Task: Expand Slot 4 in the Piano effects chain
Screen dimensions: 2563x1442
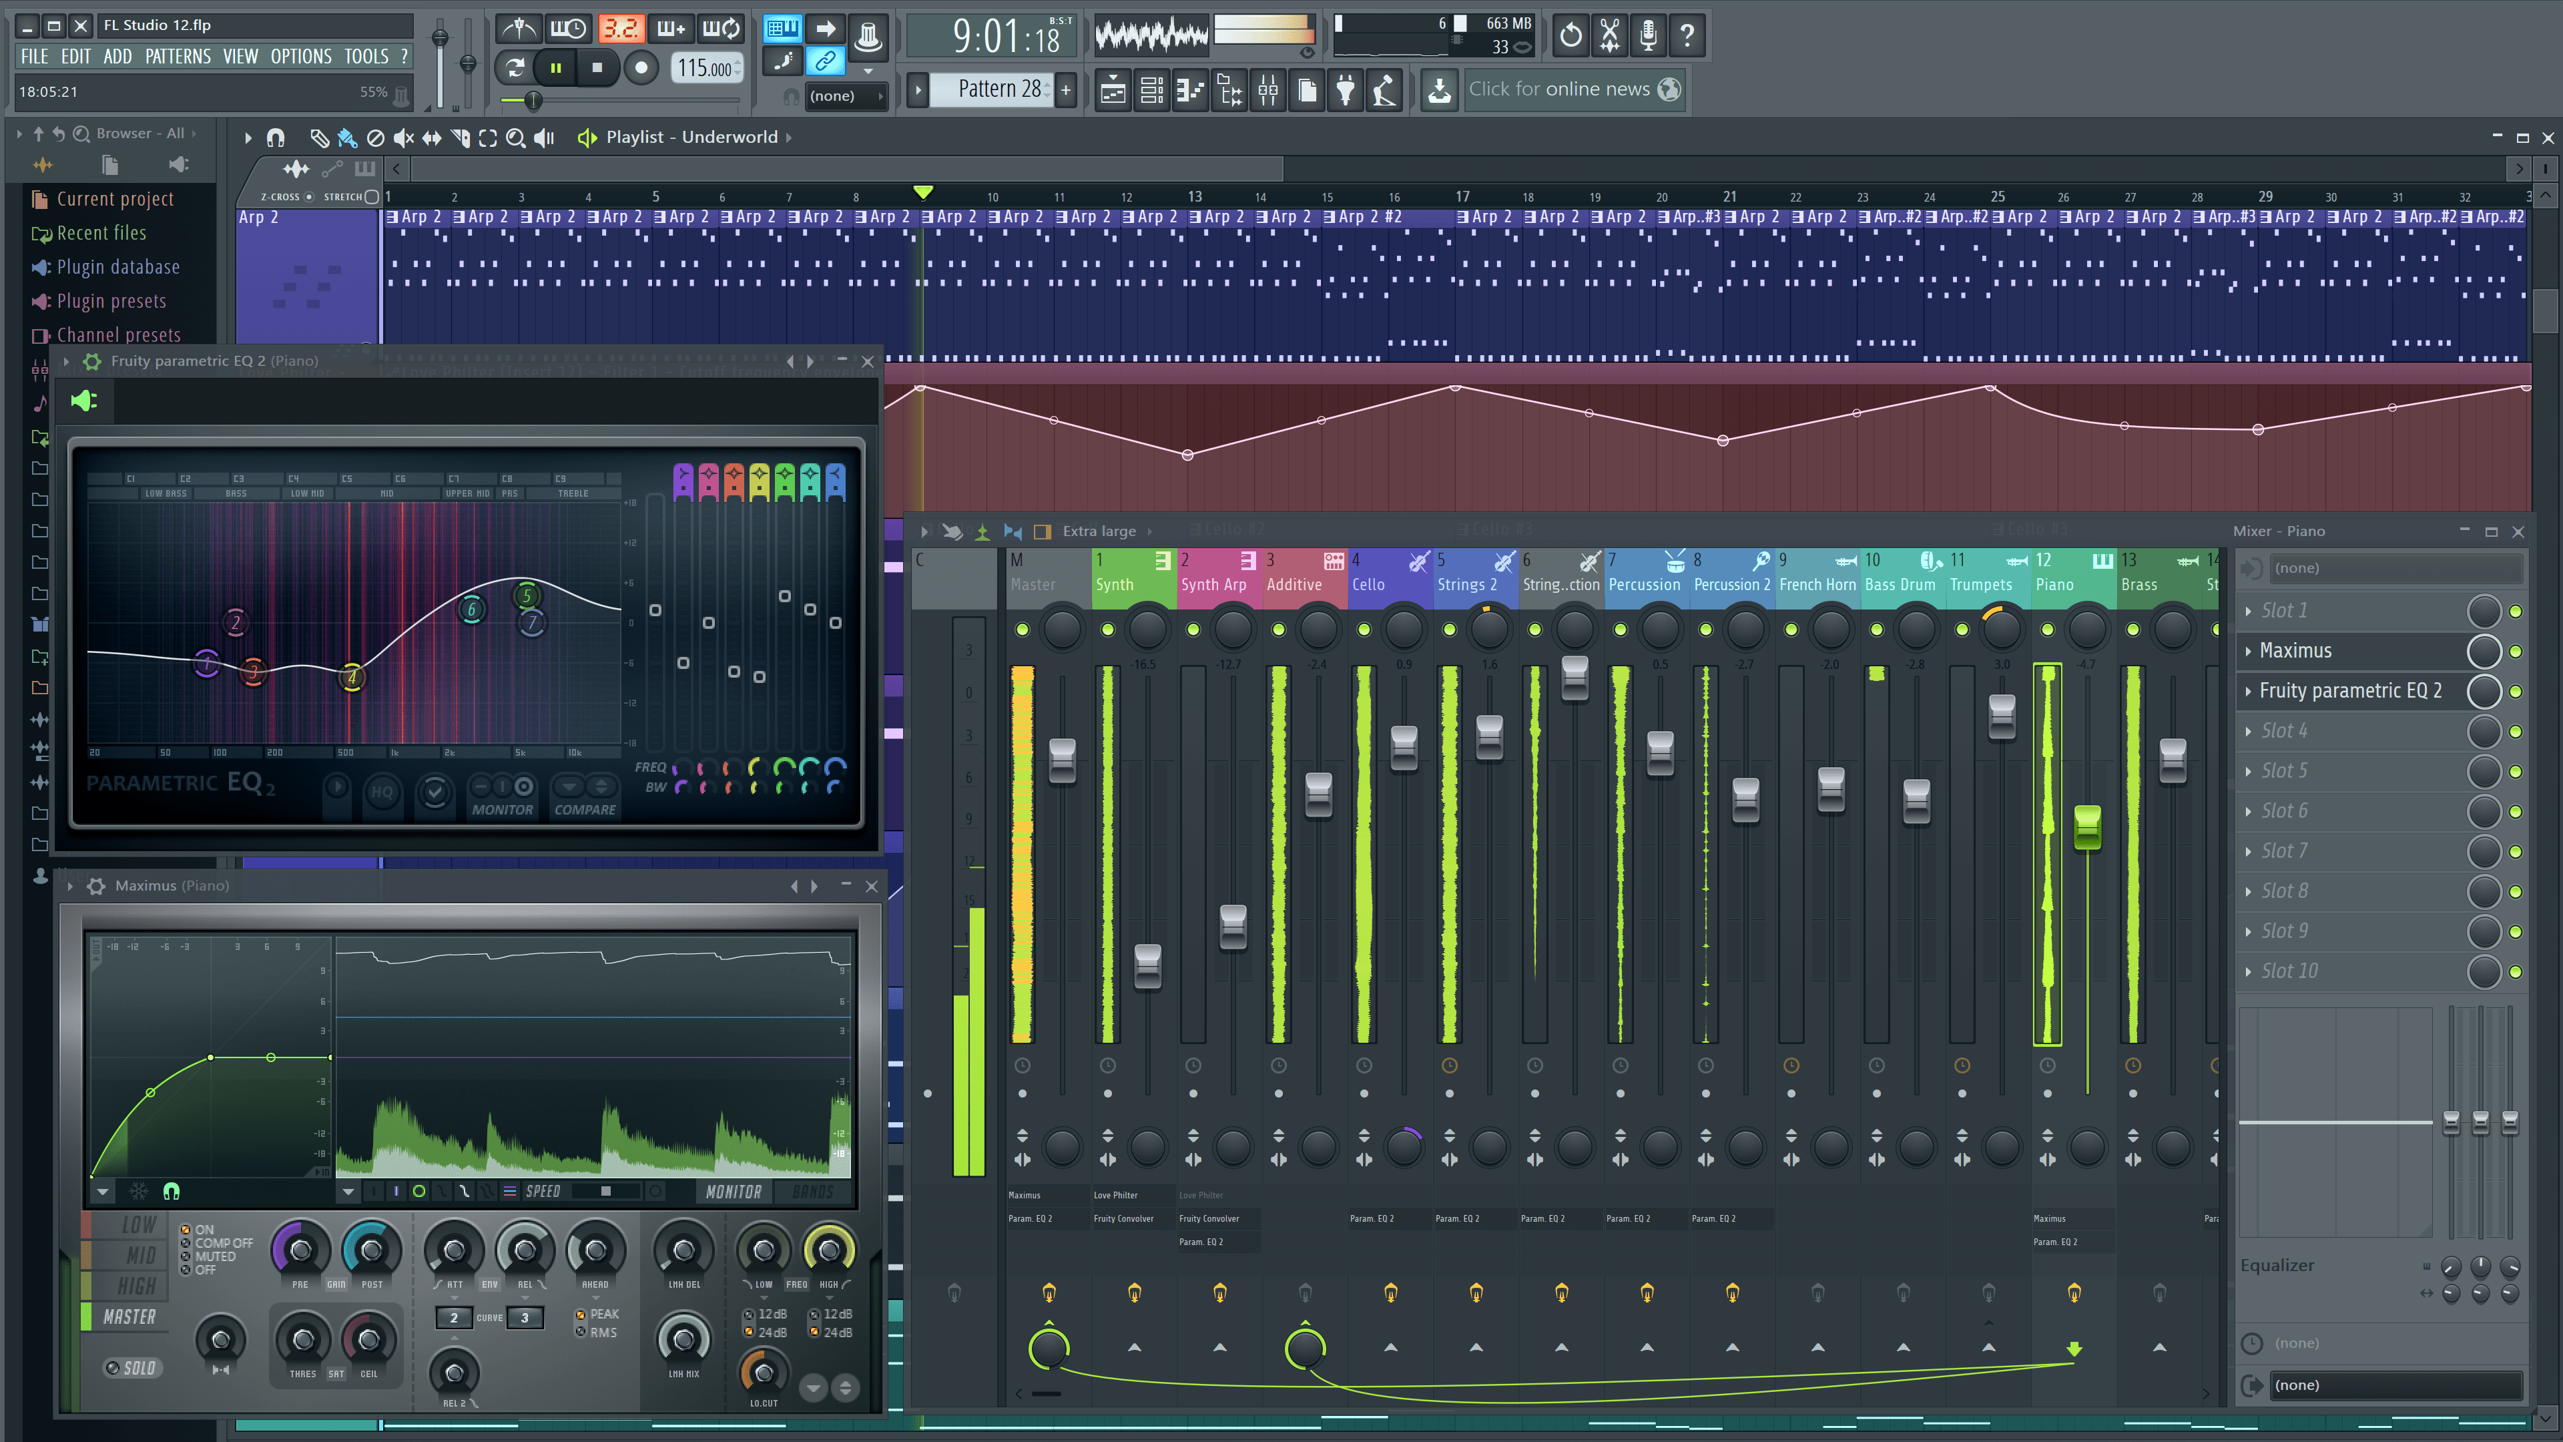Action: 2251,729
